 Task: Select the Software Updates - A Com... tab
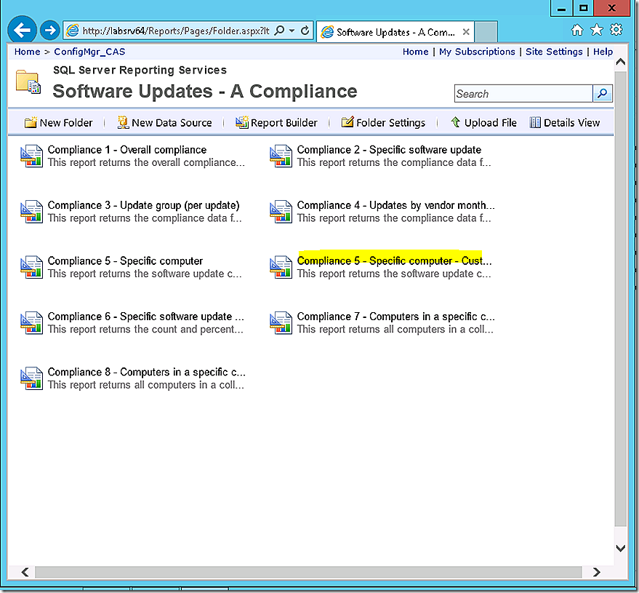(x=395, y=32)
